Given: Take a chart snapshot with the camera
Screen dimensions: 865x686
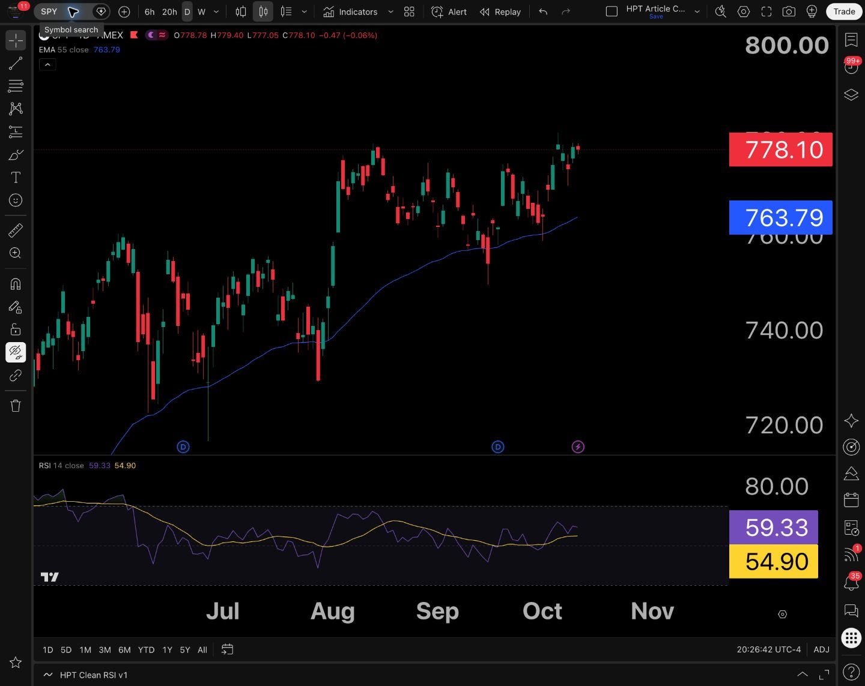Looking at the screenshot, I should pyautogui.click(x=789, y=11).
